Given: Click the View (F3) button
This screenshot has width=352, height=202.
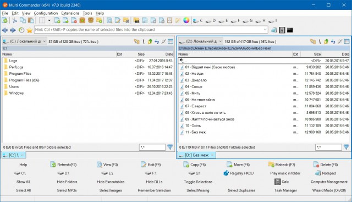Looking at the screenshot, I should click(x=107, y=165).
